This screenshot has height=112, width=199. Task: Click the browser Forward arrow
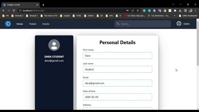pyautogui.click(x=9, y=11)
